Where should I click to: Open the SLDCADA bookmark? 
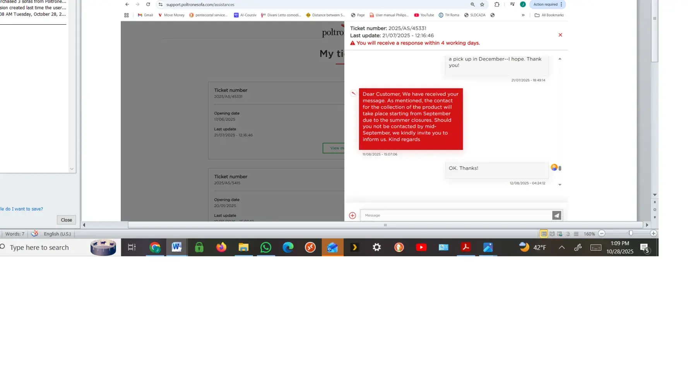[x=474, y=15]
